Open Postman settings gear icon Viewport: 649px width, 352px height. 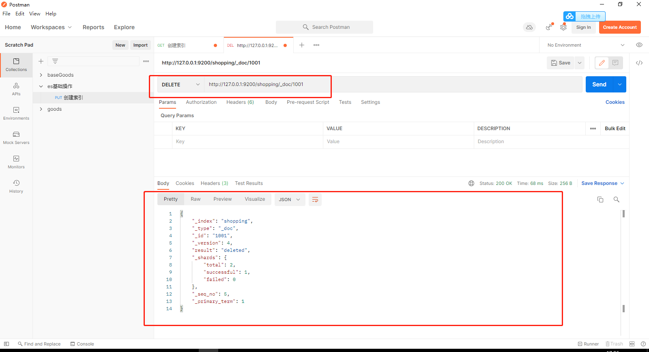tap(563, 27)
